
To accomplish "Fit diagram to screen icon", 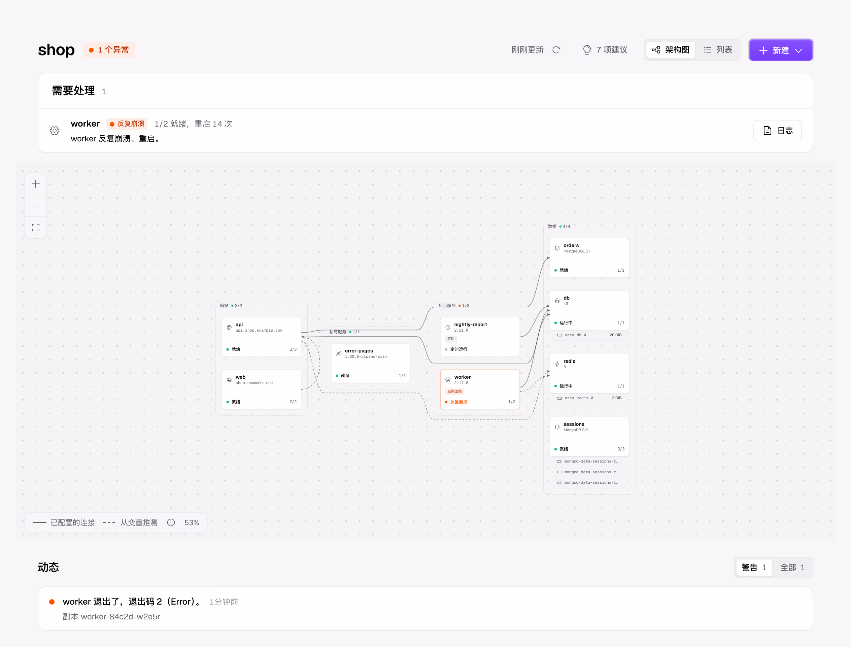I will coord(36,228).
